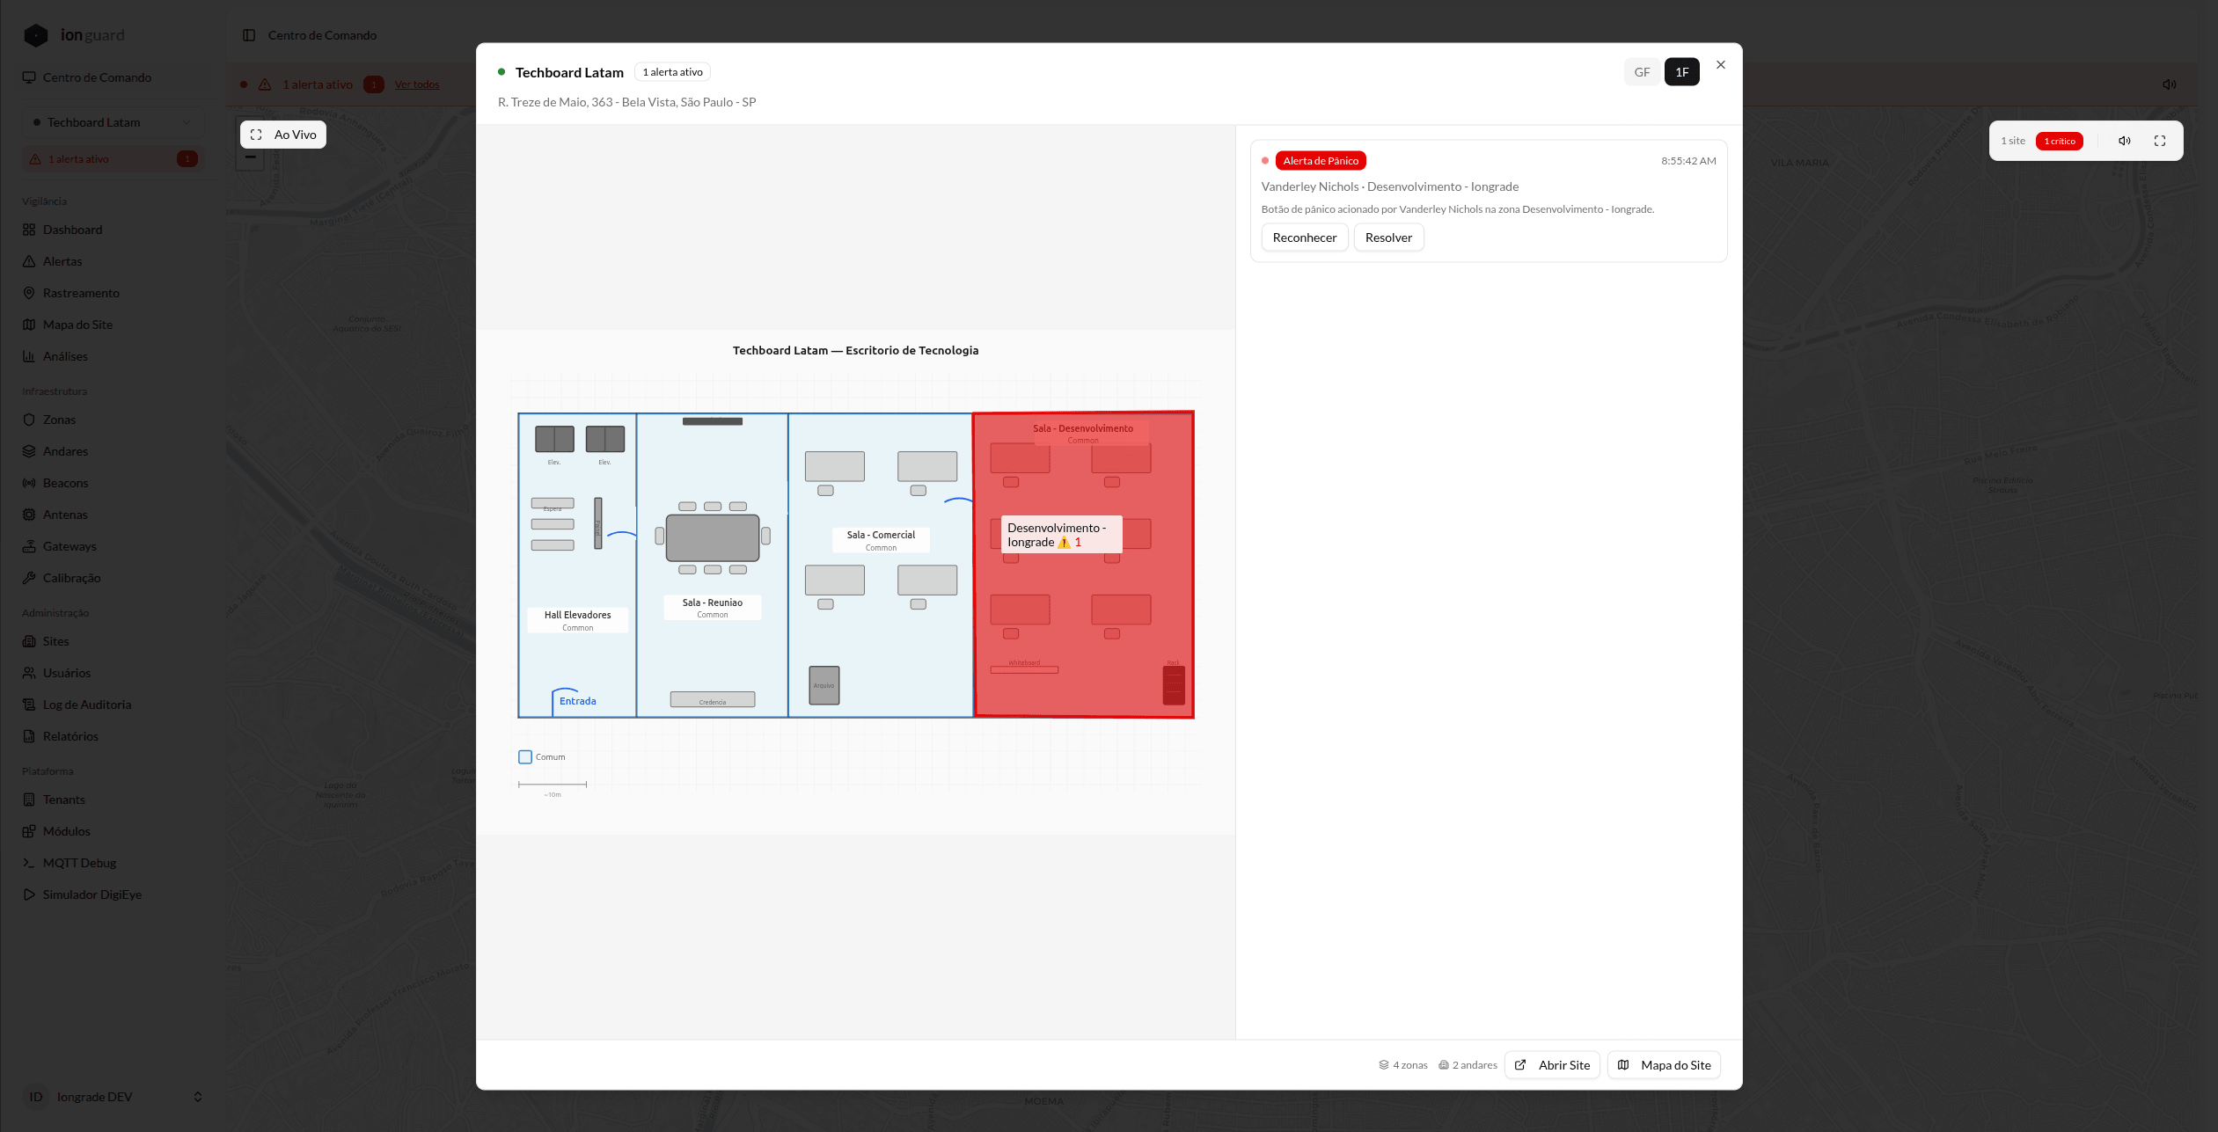Click the Ver todos link
2218x1132 pixels.
[416, 84]
